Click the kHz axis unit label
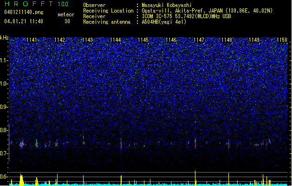This screenshot has height=186, width=292. [x=4, y=38]
